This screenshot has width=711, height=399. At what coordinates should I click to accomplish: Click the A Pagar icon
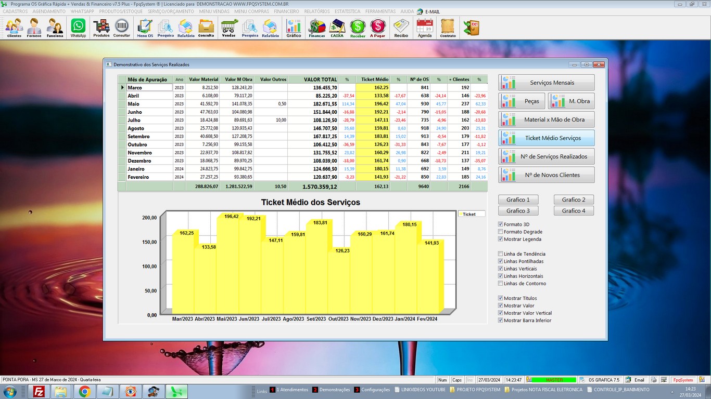point(377,28)
